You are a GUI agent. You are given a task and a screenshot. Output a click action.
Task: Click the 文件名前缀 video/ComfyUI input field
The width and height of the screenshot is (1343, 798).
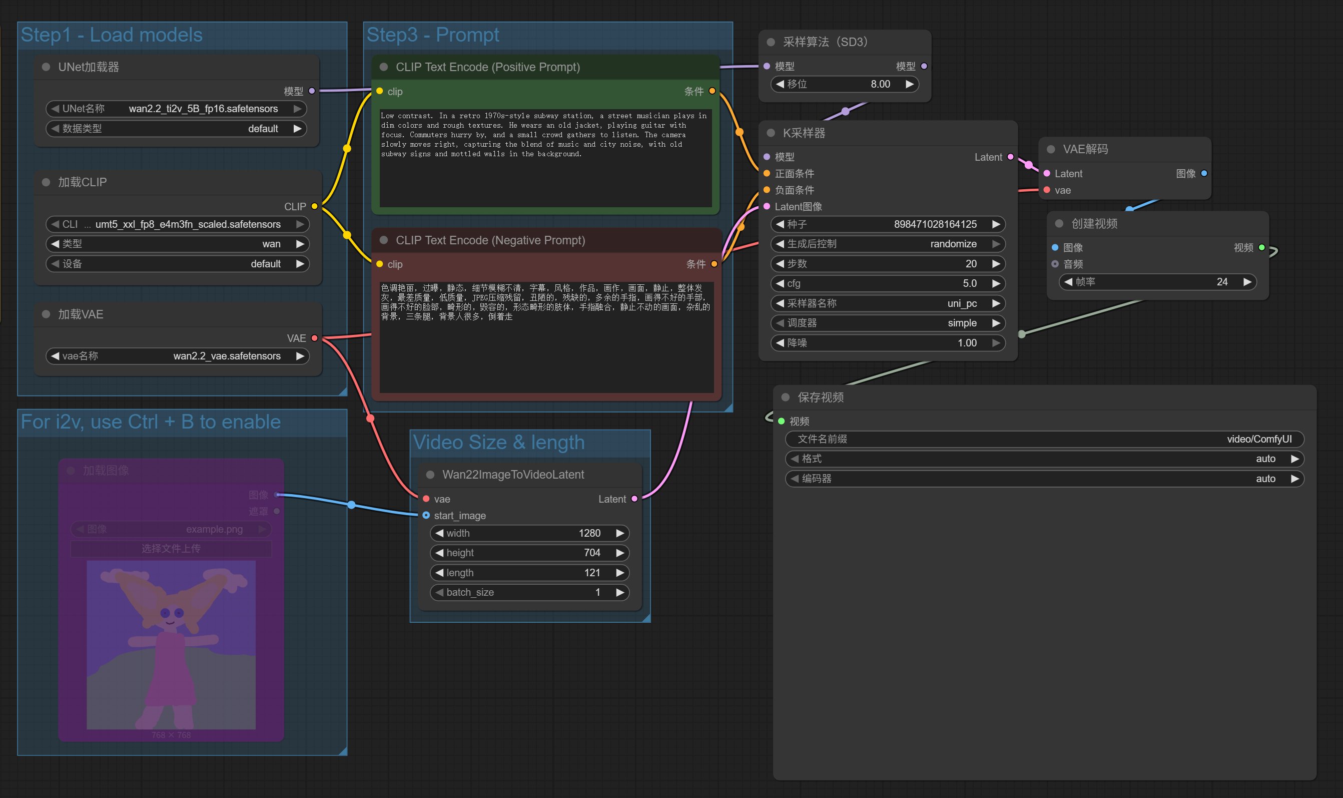click(x=1044, y=439)
